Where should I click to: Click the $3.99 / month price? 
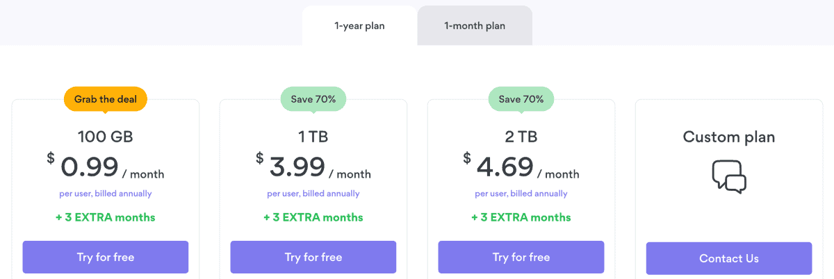click(x=313, y=167)
